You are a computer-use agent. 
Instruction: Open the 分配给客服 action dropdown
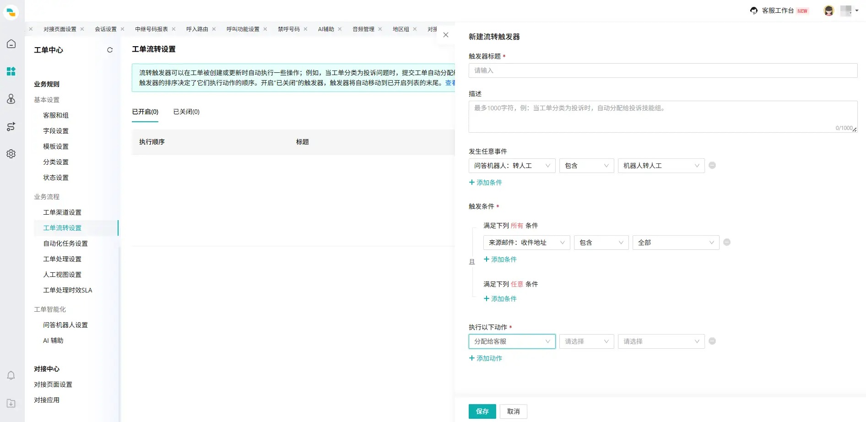(512, 341)
